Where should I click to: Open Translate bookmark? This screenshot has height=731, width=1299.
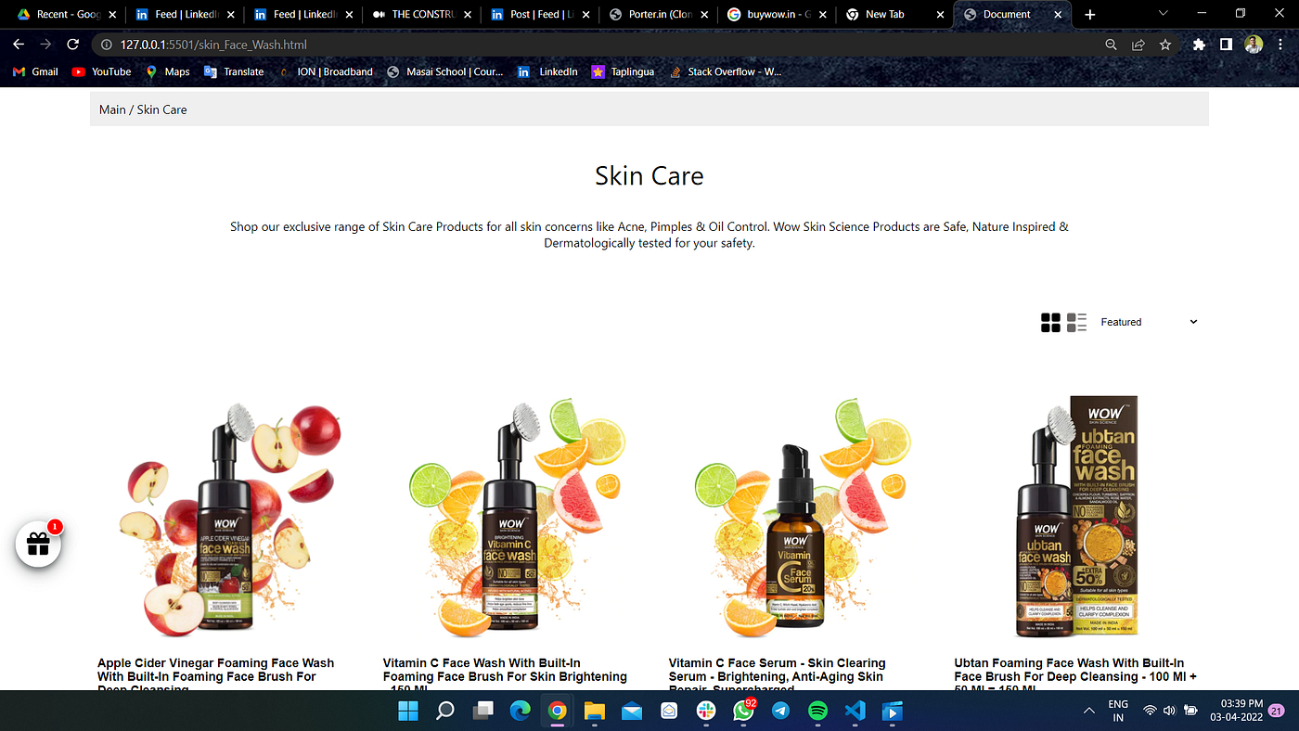(x=234, y=71)
